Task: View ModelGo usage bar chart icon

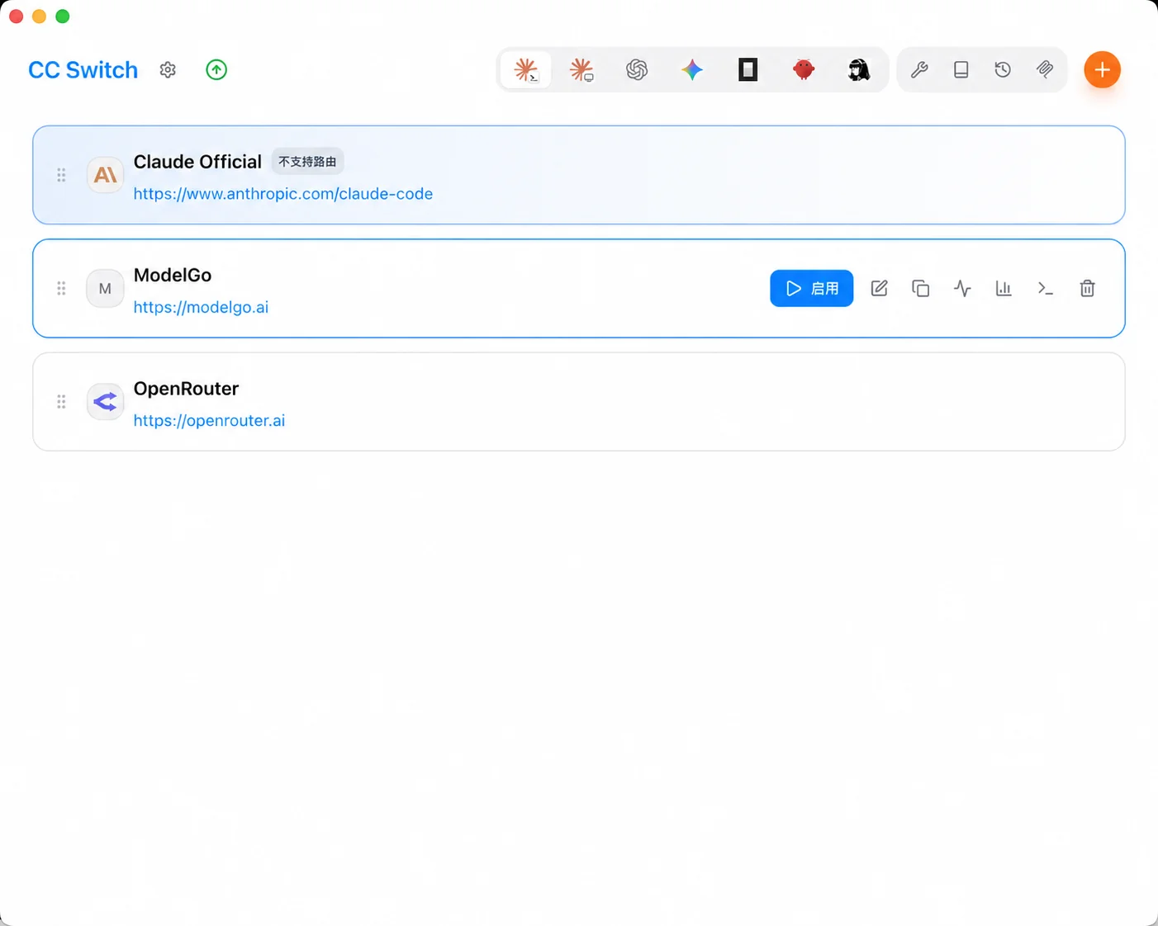Action: 1004,288
